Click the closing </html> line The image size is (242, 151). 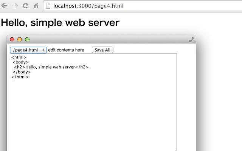(x=20, y=77)
